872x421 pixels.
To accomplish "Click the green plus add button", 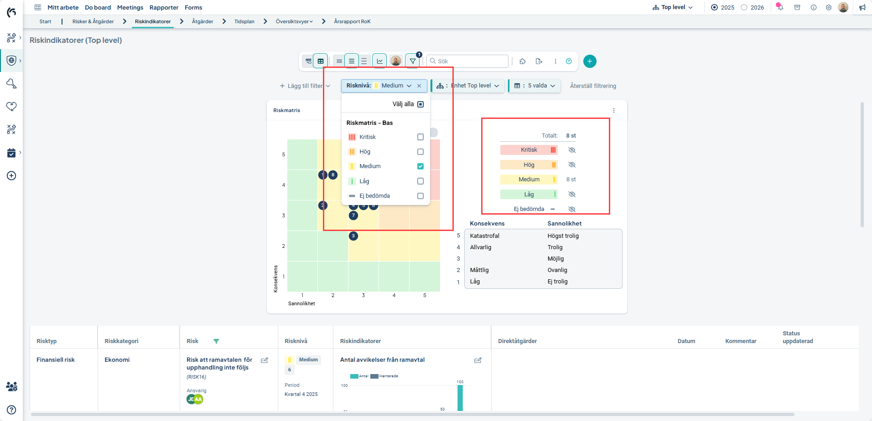I will pyautogui.click(x=589, y=61).
